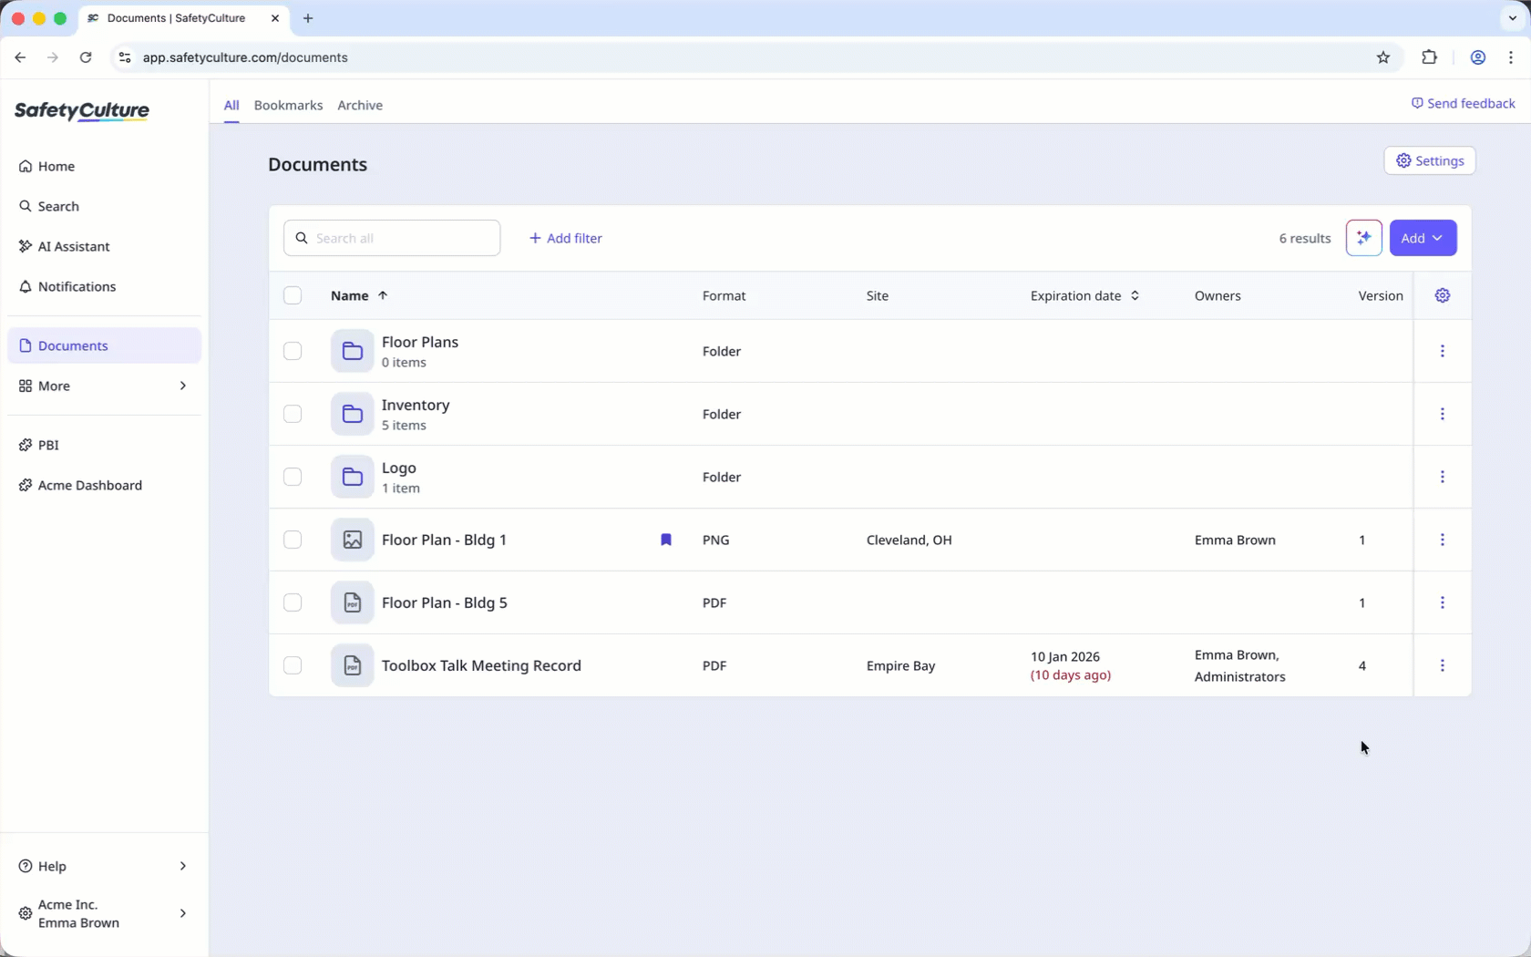The width and height of the screenshot is (1531, 957).
Task: Check the Toolbox Talk Meeting Record checkbox
Action: (293, 665)
